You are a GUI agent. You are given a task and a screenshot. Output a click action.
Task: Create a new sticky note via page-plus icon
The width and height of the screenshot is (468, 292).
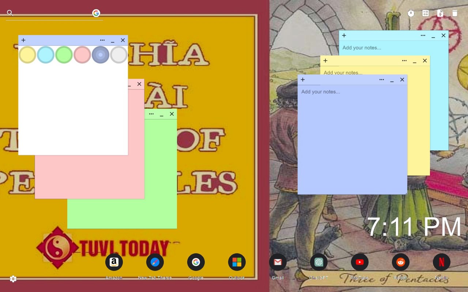440,14
